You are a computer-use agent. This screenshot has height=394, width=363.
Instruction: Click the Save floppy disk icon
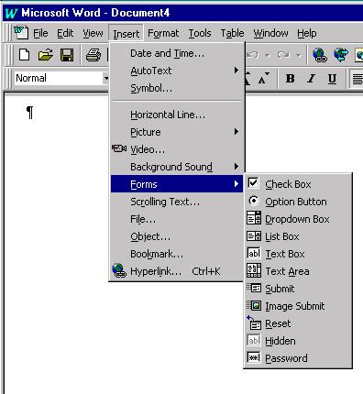click(67, 55)
